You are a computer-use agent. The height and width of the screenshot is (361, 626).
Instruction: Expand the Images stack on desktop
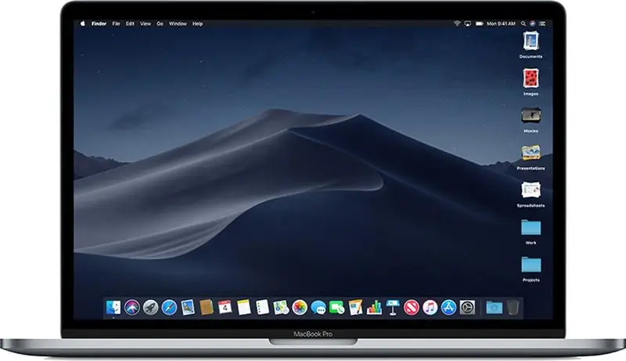tap(531, 78)
